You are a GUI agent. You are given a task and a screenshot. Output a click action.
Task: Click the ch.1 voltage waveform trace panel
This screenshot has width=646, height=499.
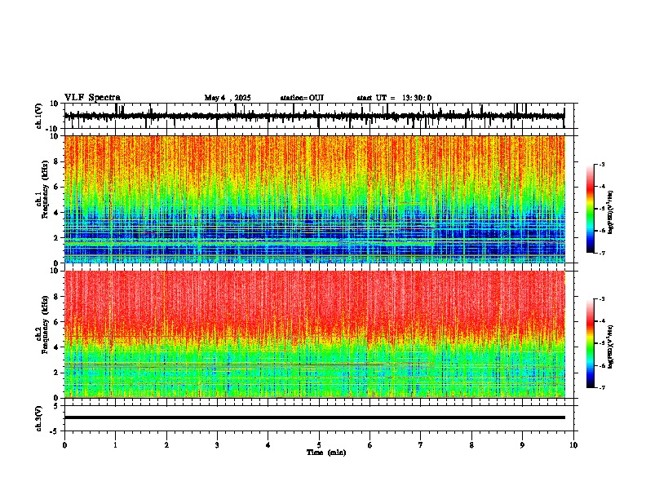tap(319, 116)
